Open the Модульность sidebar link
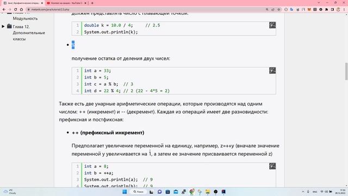Image resolution: width=348 pixels, height=196 pixels. [25, 19]
